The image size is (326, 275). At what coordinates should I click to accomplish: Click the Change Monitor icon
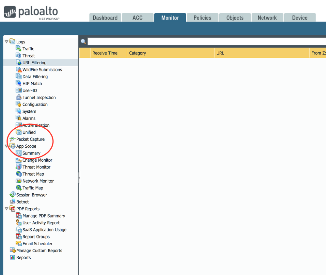tap(19, 160)
